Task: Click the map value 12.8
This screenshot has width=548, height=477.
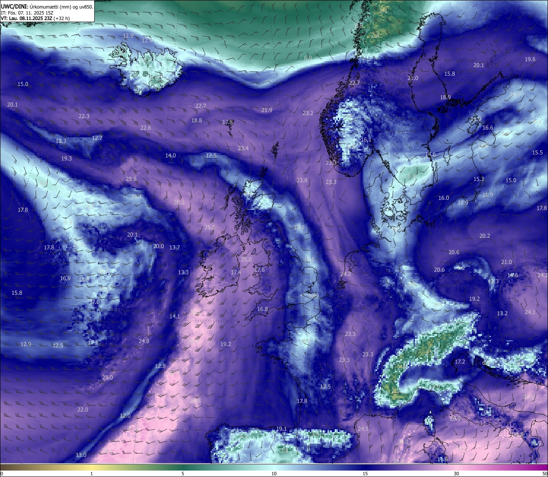Action: 160,366
